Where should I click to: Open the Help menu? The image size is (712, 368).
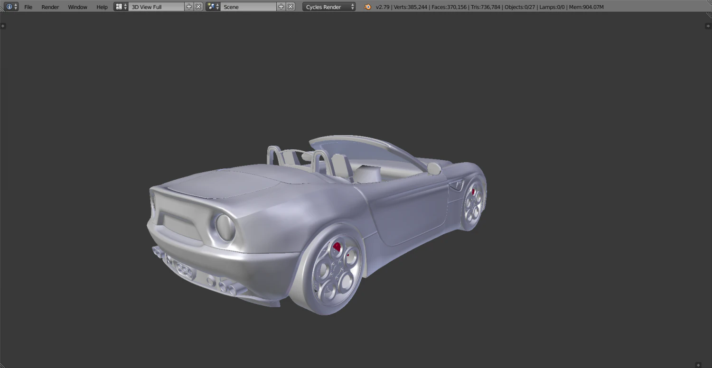point(102,7)
